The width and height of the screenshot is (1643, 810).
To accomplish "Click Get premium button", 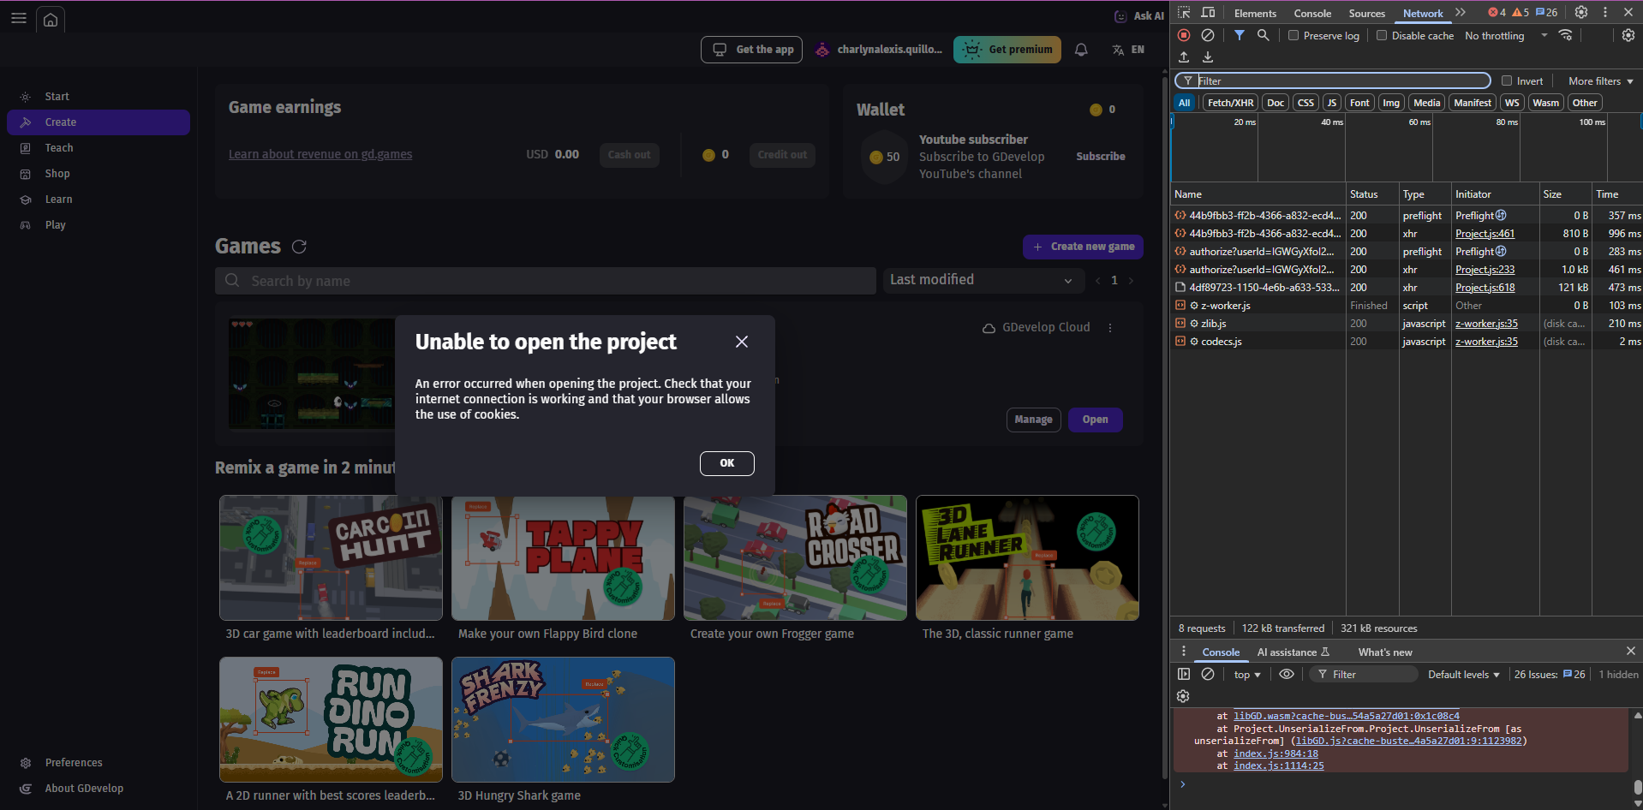I will pos(1007,50).
